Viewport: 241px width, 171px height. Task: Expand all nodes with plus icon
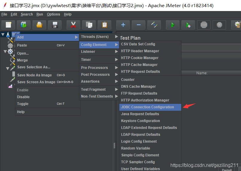[x=123, y=25]
